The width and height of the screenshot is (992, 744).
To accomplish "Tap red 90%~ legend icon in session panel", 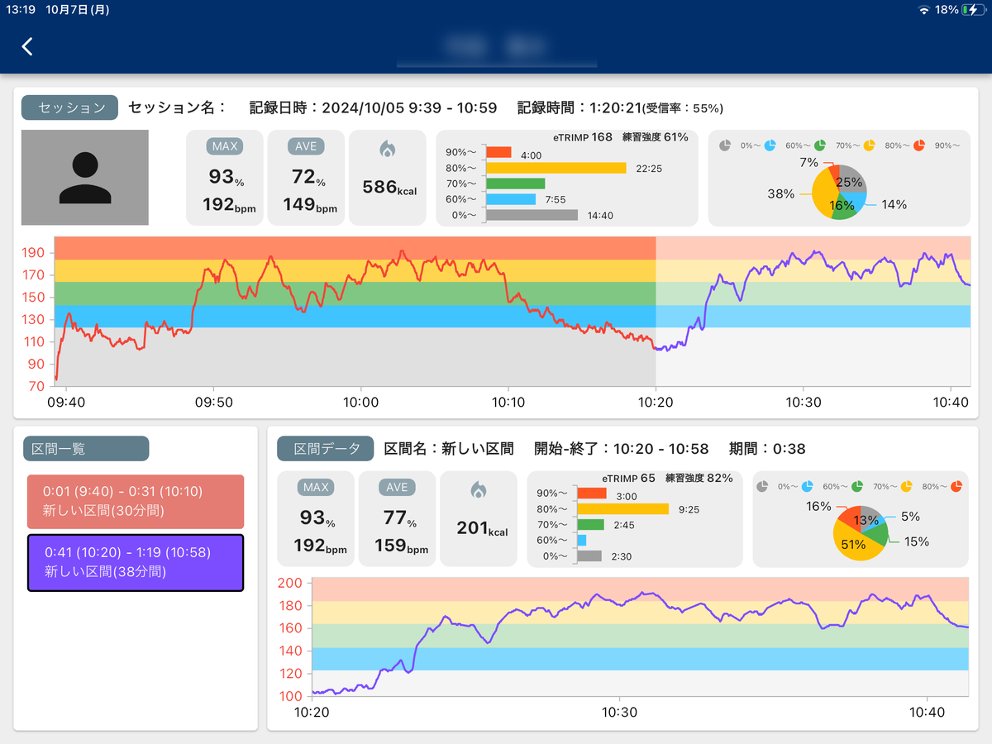I will tap(918, 145).
